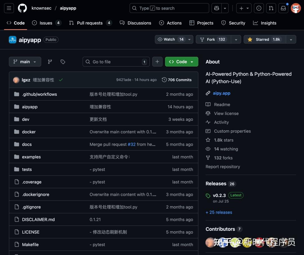Expand the Copilot dropdown arrow
The height and width of the screenshot is (255, 304).
225,8
